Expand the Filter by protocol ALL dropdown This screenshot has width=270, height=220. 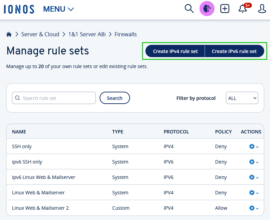[x=242, y=98]
